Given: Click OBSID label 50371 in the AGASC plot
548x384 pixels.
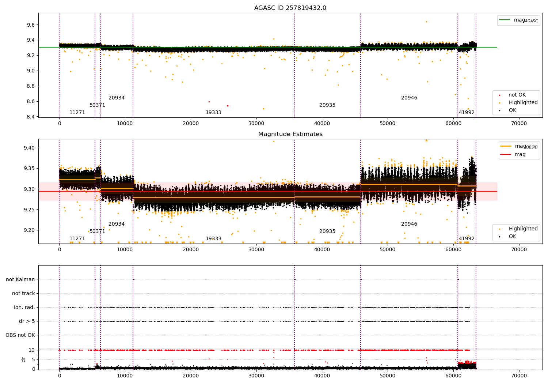Looking at the screenshot, I should 97,105.
